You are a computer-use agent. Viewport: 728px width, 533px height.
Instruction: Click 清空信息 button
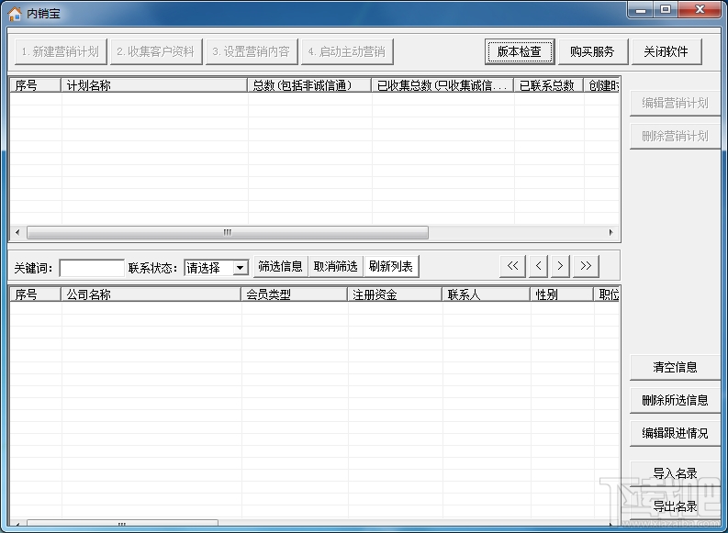675,367
